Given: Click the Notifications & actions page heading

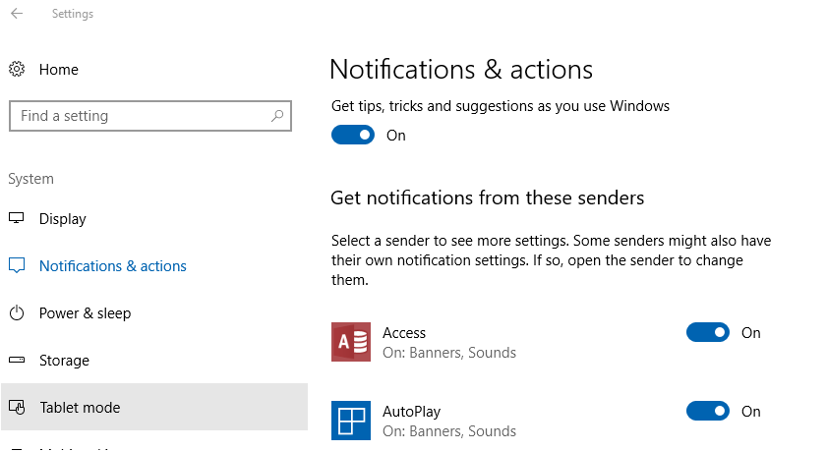Looking at the screenshot, I should (x=461, y=70).
